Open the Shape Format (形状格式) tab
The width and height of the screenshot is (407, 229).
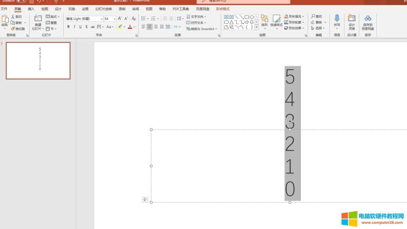(222, 9)
